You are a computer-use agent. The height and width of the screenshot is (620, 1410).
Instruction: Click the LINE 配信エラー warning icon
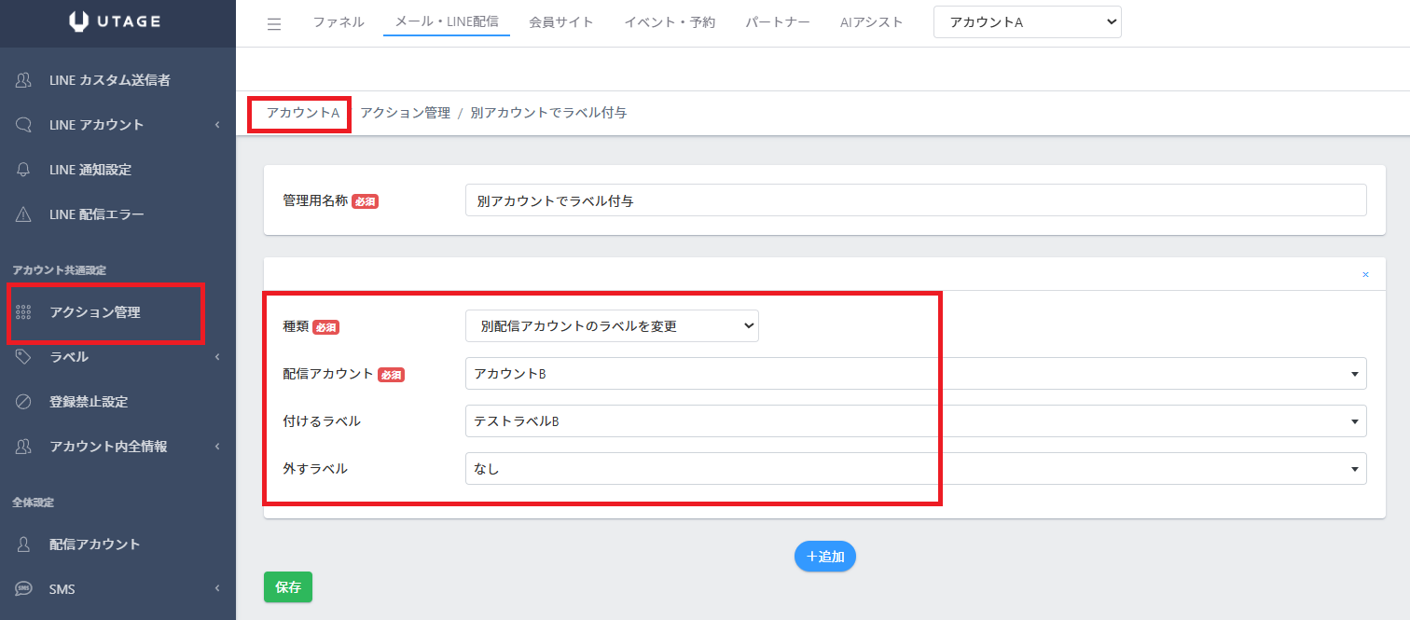point(24,214)
